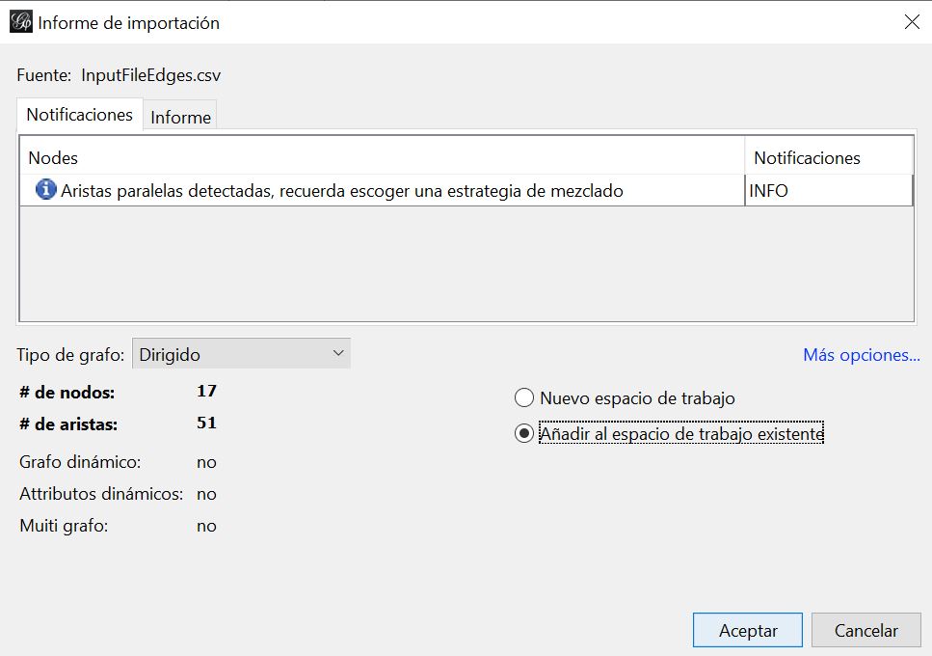Switch to the Informe tab

pyautogui.click(x=180, y=117)
